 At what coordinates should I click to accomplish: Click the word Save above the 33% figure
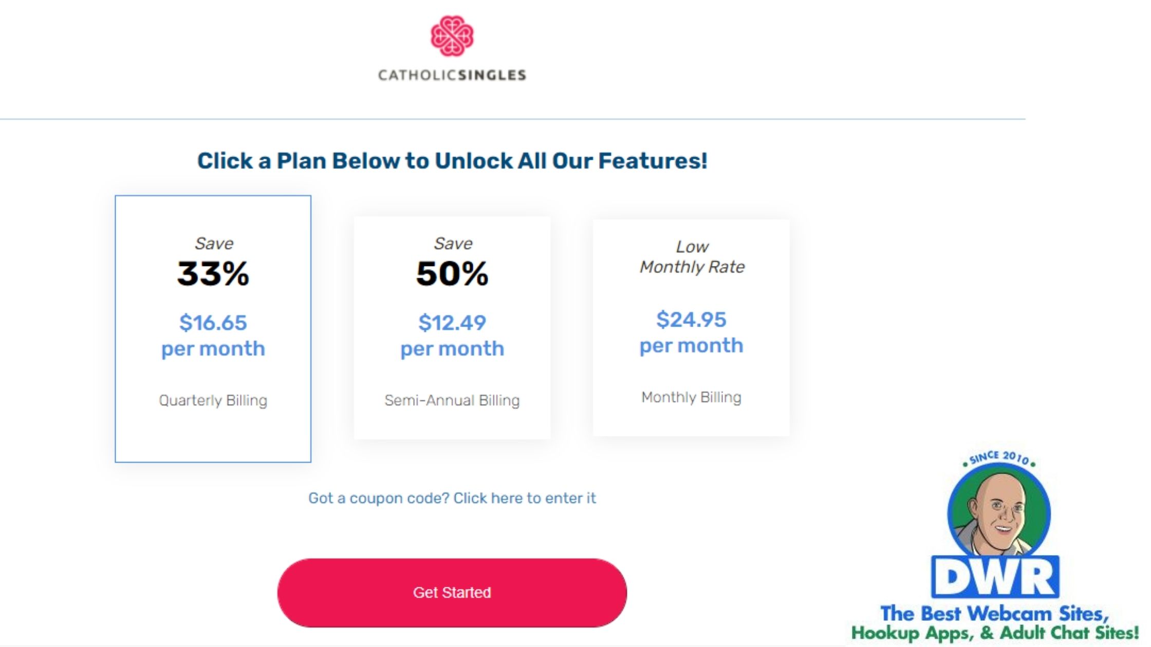coord(214,243)
